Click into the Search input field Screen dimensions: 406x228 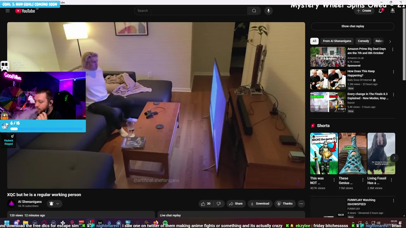click(x=191, y=11)
